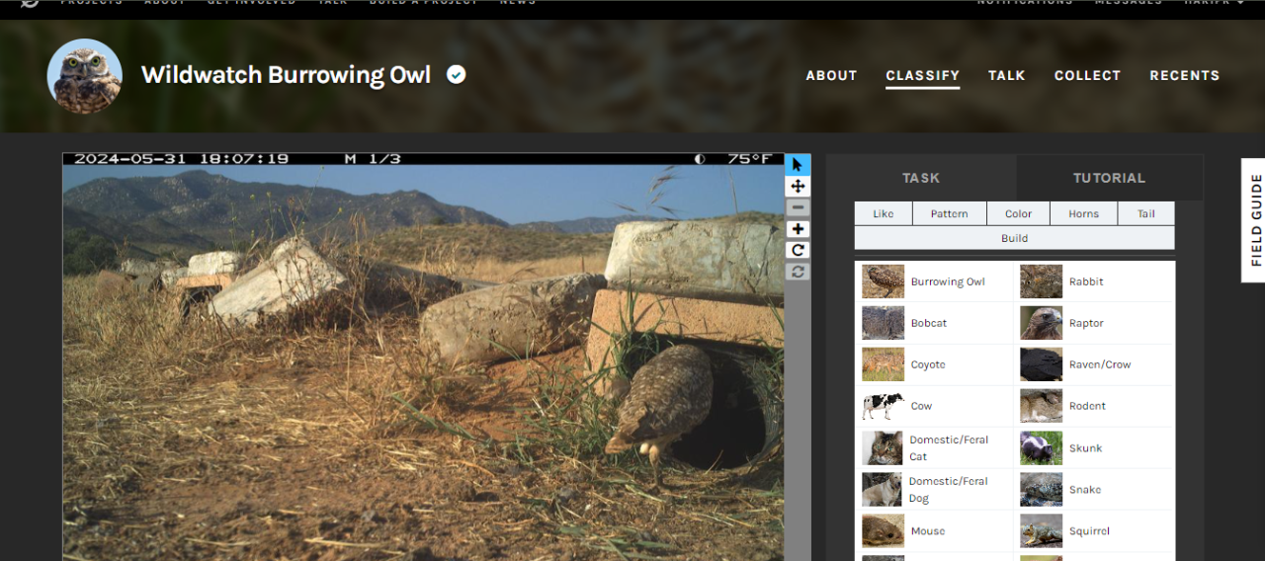Click the verified checkmark badge

pyautogui.click(x=456, y=75)
